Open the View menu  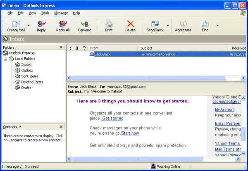(32, 13)
